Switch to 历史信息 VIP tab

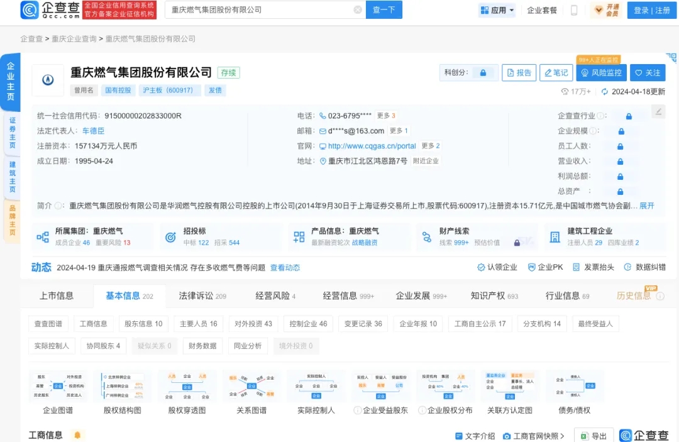pyautogui.click(x=640, y=296)
